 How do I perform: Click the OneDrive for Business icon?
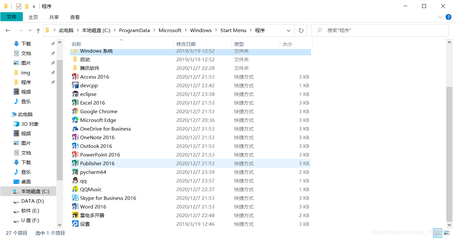(75, 129)
